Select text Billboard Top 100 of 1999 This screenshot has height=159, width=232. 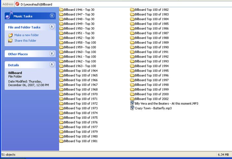click(x=152, y=89)
